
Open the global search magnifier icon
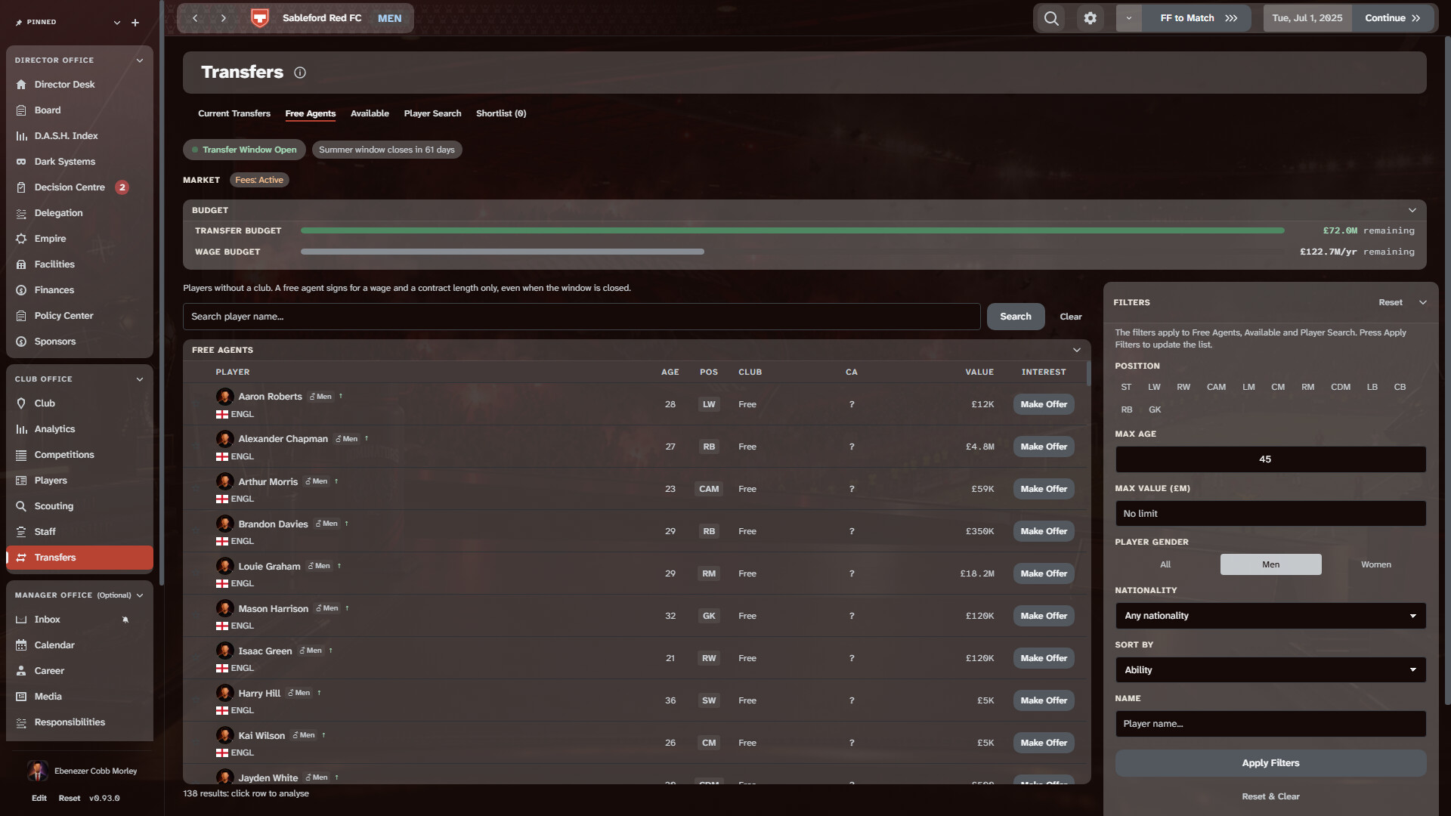pos(1051,18)
